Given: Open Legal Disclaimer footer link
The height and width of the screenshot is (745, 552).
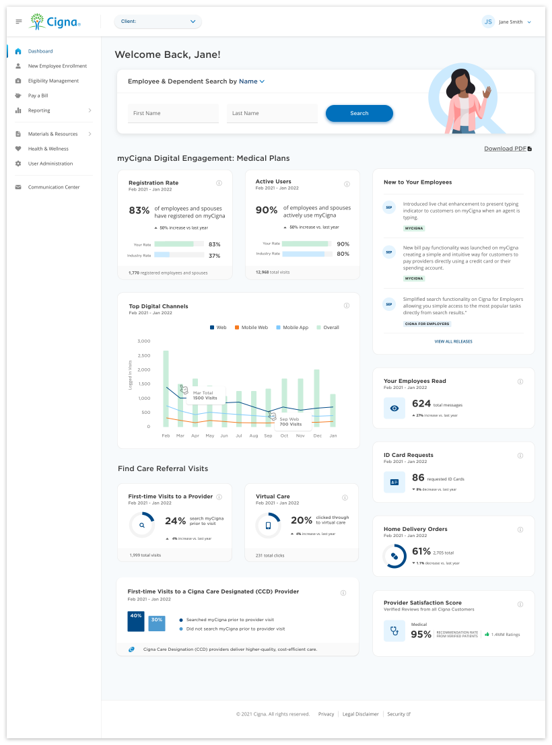Looking at the screenshot, I should [360, 714].
